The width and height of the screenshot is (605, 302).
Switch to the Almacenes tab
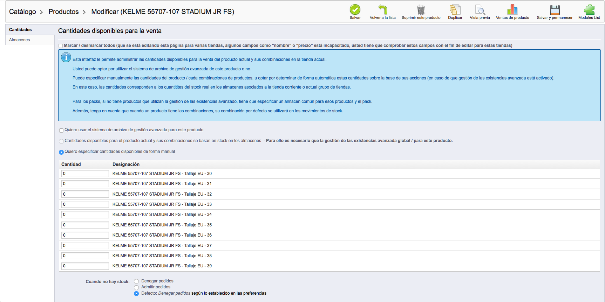pos(30,40)
